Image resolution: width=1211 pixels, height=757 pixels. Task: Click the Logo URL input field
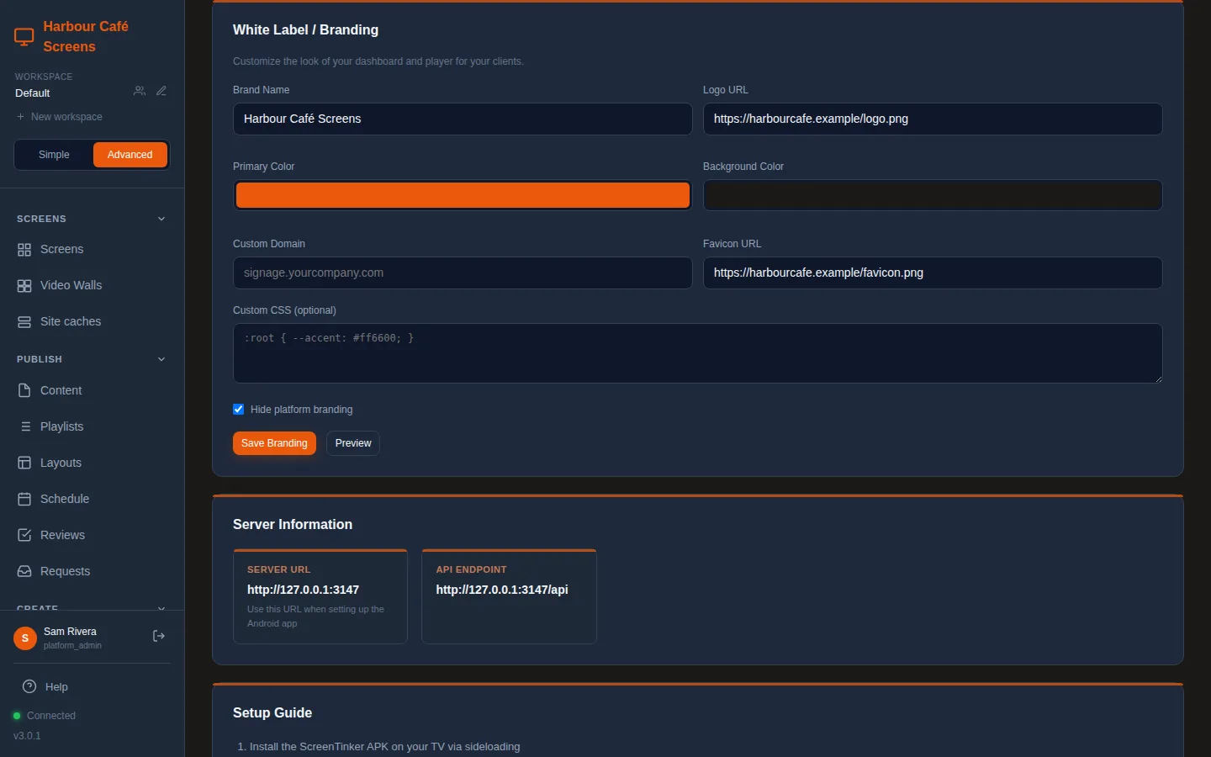tap(933, 119)
